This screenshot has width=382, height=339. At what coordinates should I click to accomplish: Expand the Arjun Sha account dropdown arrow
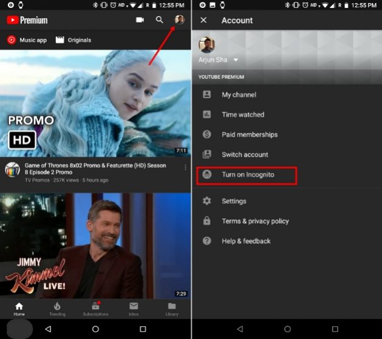[236, 60]
